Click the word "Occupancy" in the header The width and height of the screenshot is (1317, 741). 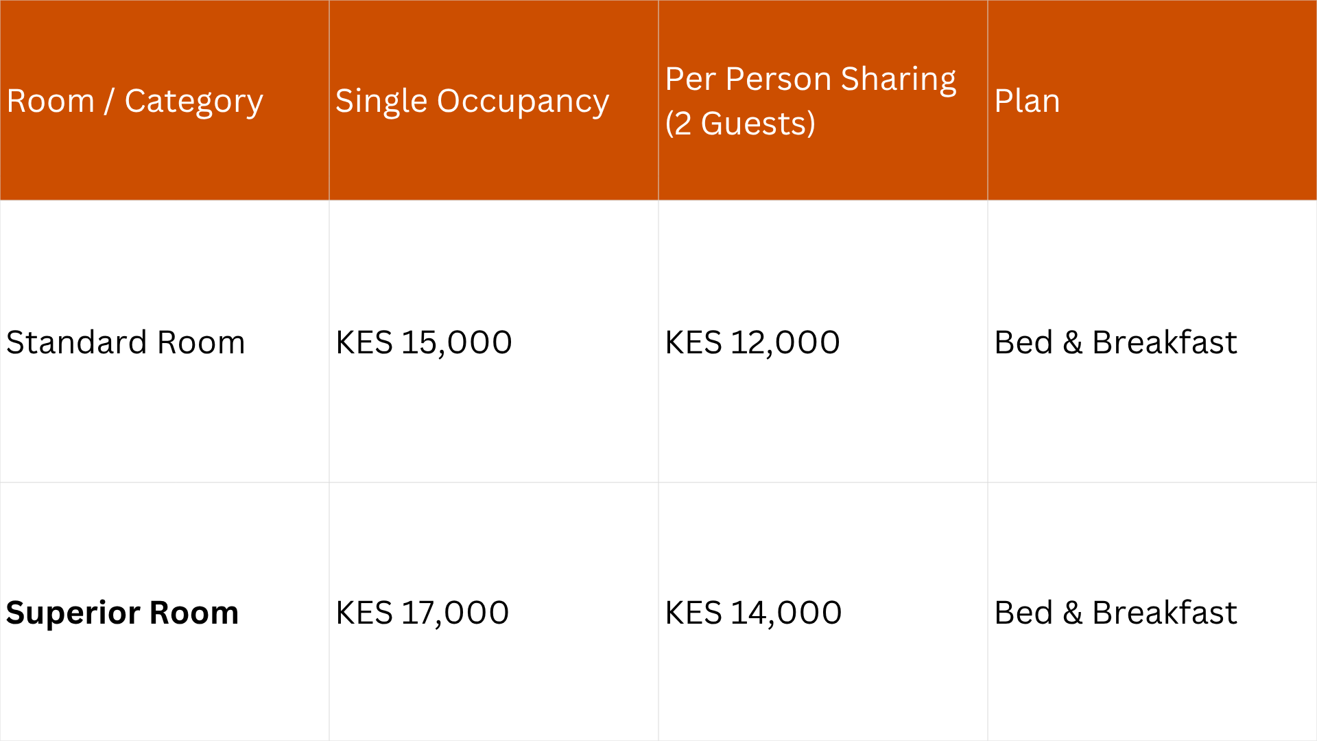pyautogui.click(x=523, y=102)
